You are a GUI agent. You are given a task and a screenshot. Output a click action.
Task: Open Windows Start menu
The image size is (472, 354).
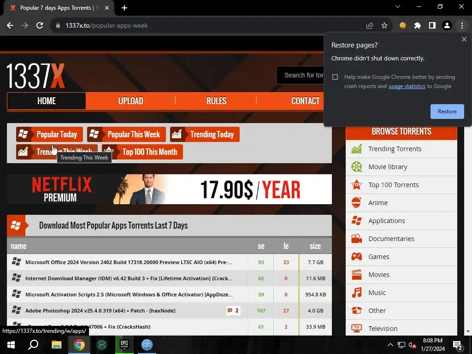tap(11, 345)
